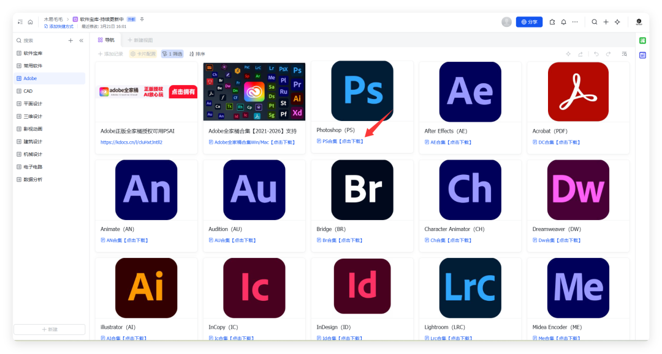Viewport: 662px width, 354px height.
Task: Open the puzzle-piece plugins icon
Action: [x=552, y=22]
